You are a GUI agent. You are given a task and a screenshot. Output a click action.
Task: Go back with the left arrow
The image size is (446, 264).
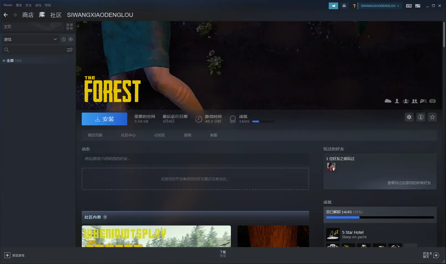(6, 15)
